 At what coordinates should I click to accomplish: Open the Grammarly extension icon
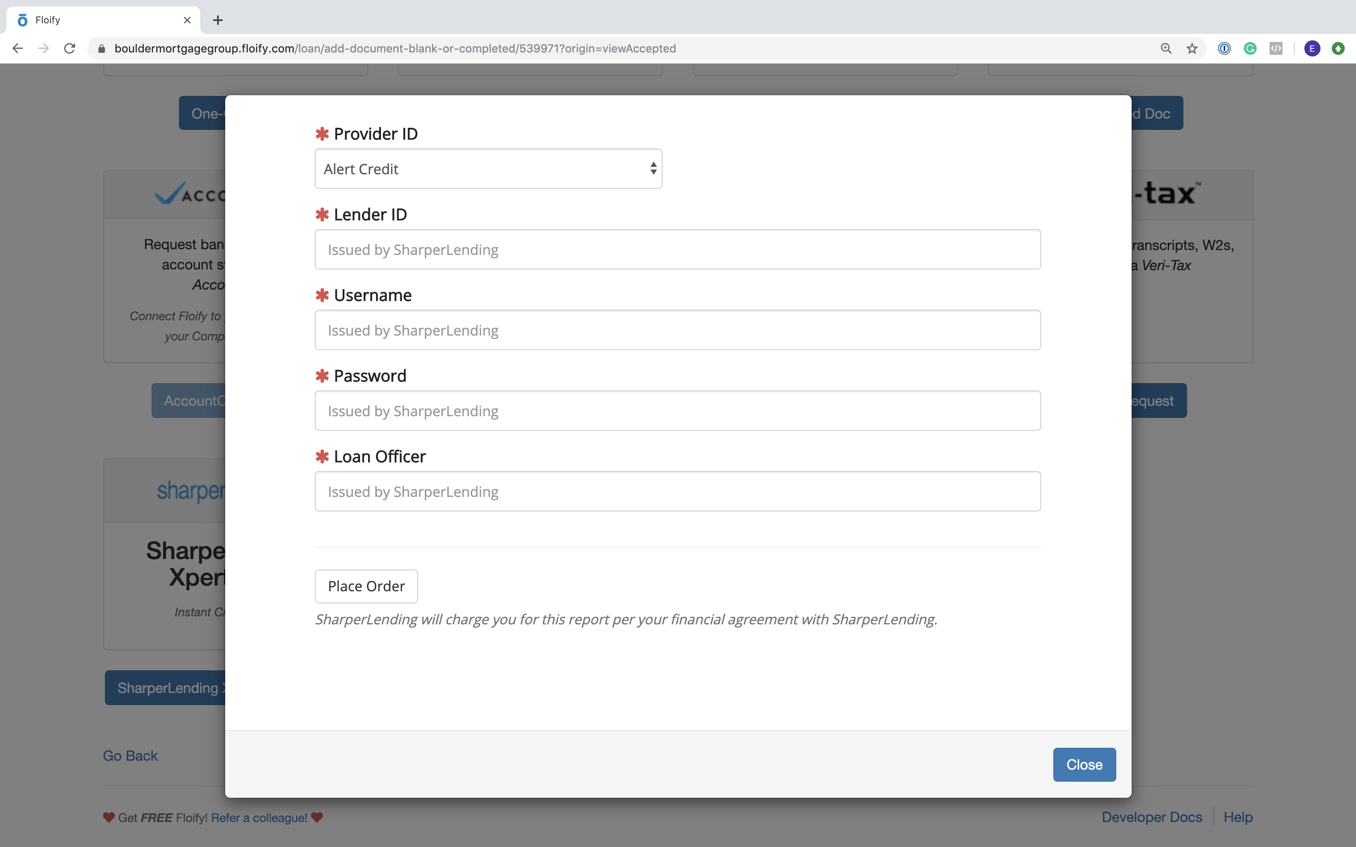(1250, 49)
